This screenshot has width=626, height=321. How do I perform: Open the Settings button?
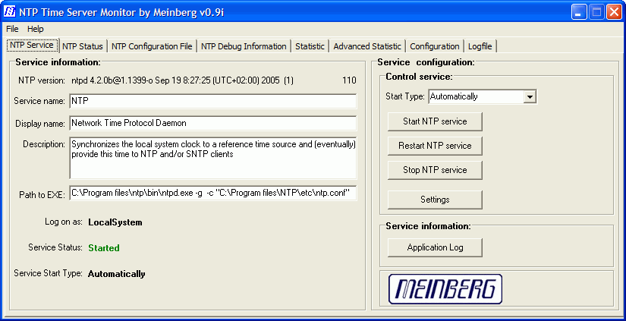pos(435,200)
